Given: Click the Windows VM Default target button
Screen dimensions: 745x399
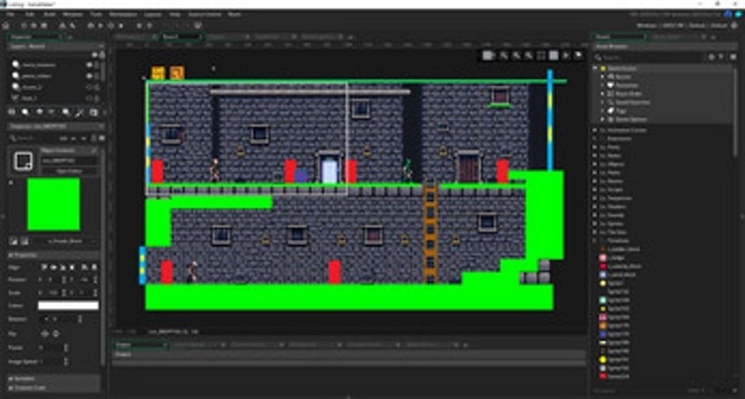Looking at the screenshot, I should pos(682,26).
